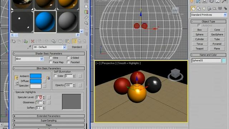Viewport: 229px width, 129px height.
Task: Click Show Map in Viewport icon
Action: tap(67, 41)
